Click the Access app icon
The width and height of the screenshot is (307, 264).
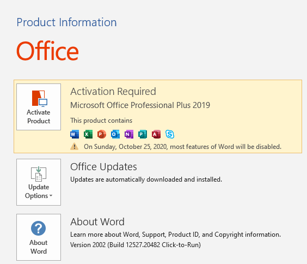156,134
